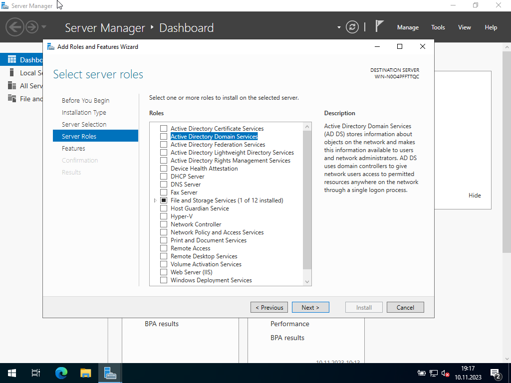
Task: Select Network Policy and Access Services text
Action: (x=217, y=232)
